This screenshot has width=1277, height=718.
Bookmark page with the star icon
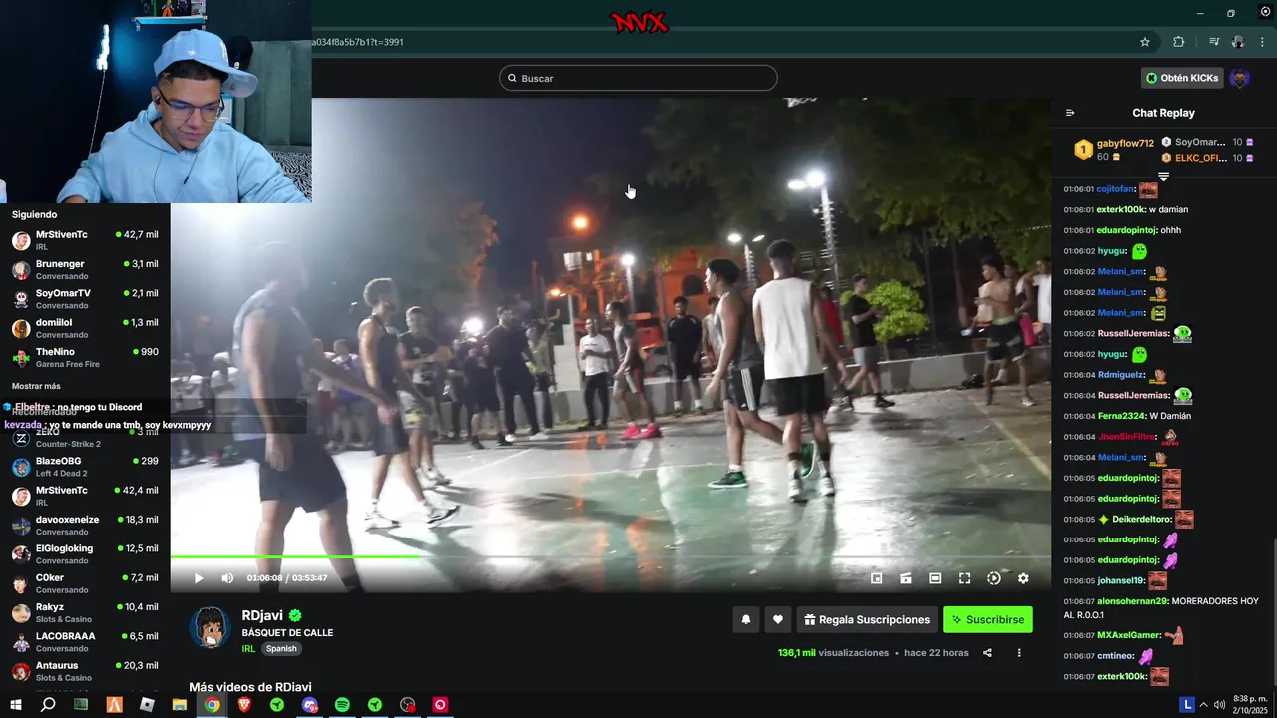click(1145, 42)
